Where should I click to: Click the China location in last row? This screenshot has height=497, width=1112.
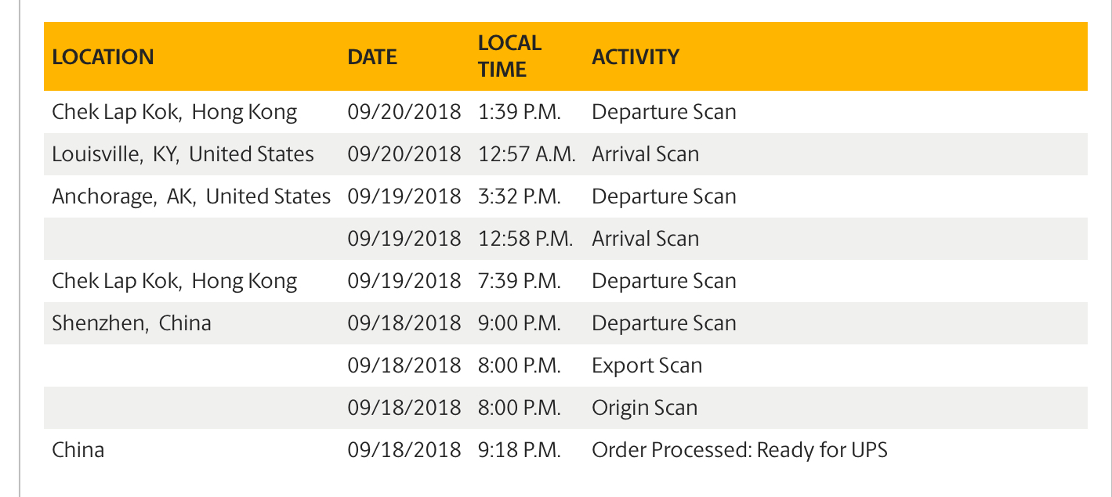(x=78, y=450)
